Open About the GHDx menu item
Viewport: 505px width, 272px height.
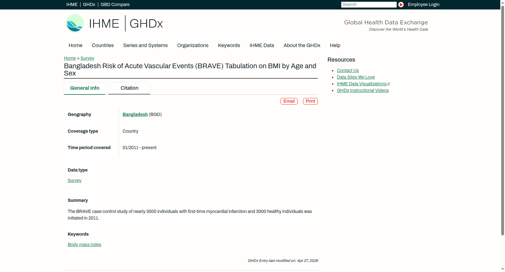pos(302,45)
